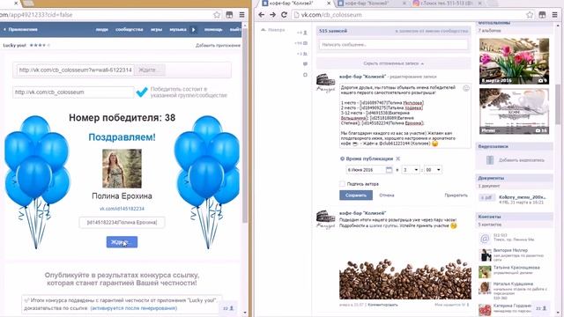Go forward in the right browser window
This screenshot has height=317, width=564.
tap(272, 15)
